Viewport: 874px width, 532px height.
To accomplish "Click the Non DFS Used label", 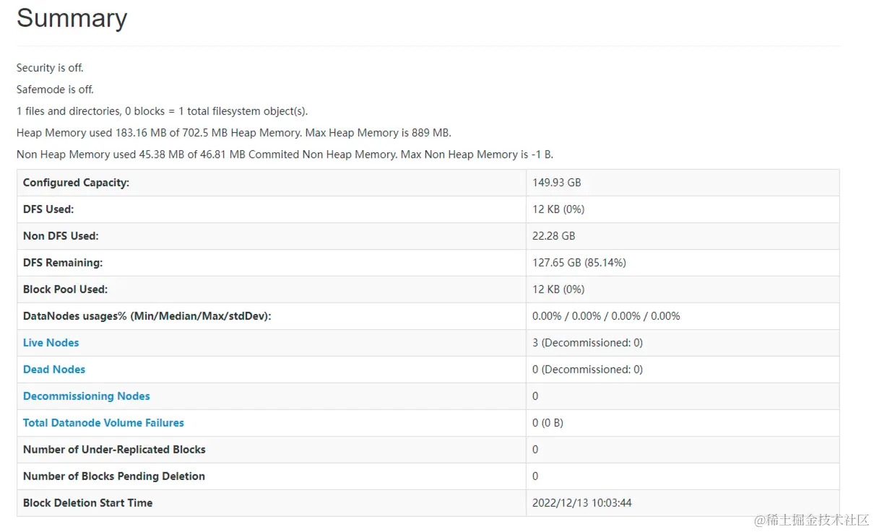I will (61, 236).
